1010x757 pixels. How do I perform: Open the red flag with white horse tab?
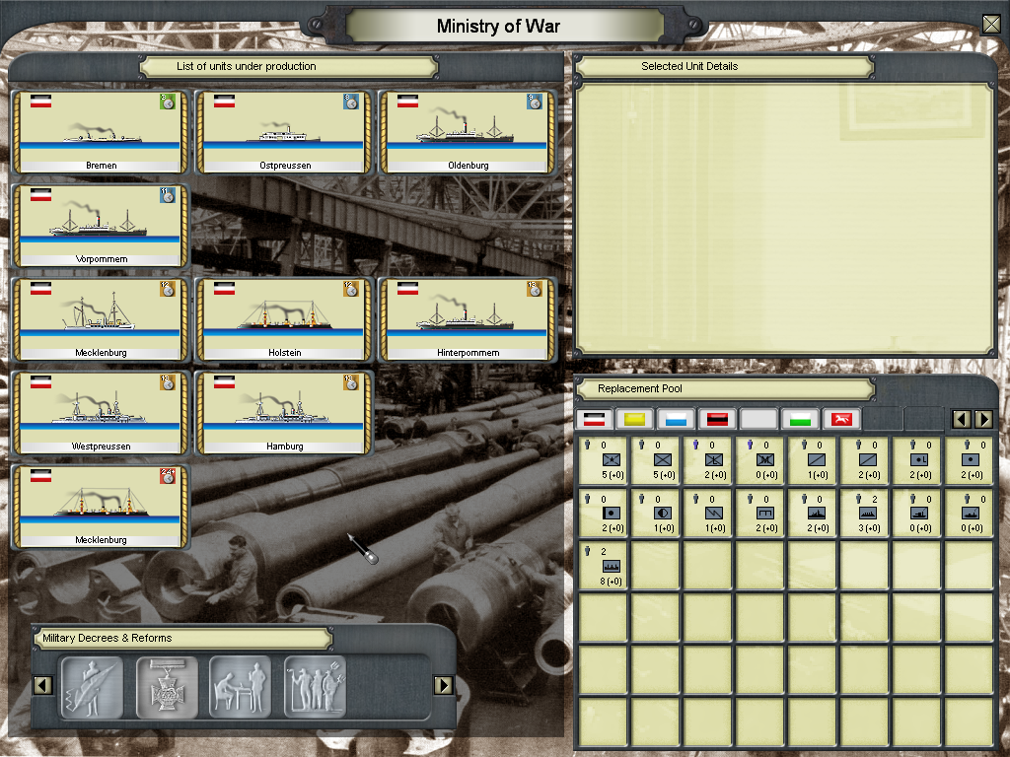[x=841, y=420]
